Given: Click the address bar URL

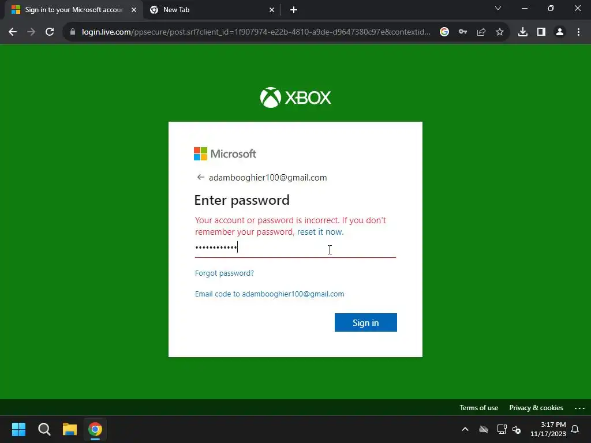Looking at the screenshot, I should tap(256, 32).
